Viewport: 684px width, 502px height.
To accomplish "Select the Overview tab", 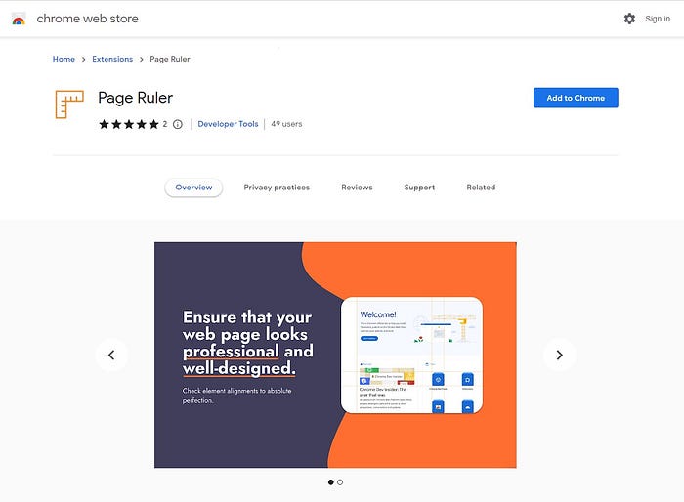I will (x=193, y=188).
